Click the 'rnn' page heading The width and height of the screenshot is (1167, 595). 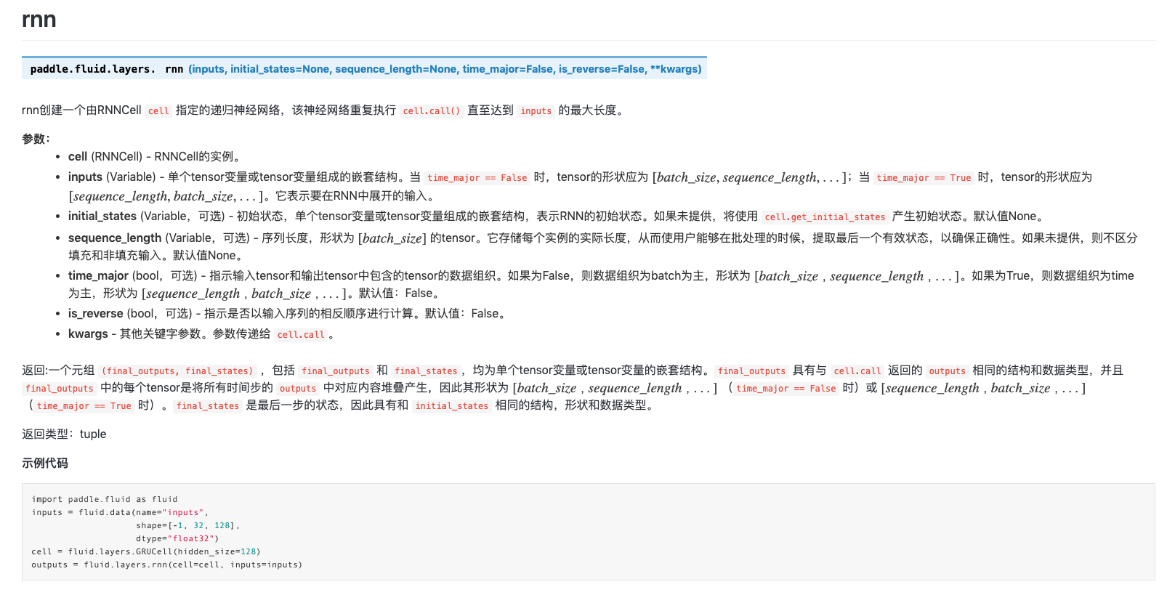[39, 19]
